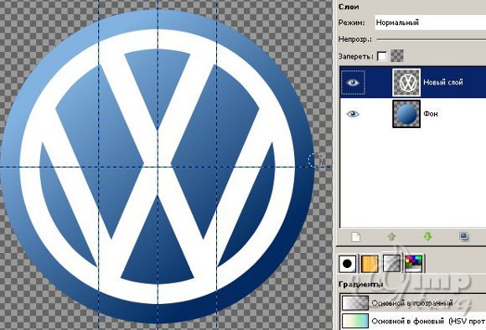Adjust the Непрозр. opacity slider

432,39
